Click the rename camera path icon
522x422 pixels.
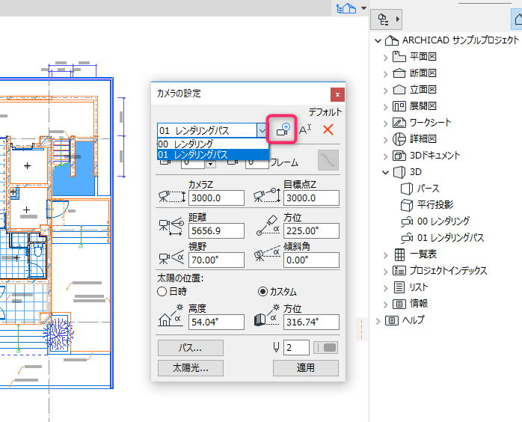pyautogui.click(x=305, y=129)
